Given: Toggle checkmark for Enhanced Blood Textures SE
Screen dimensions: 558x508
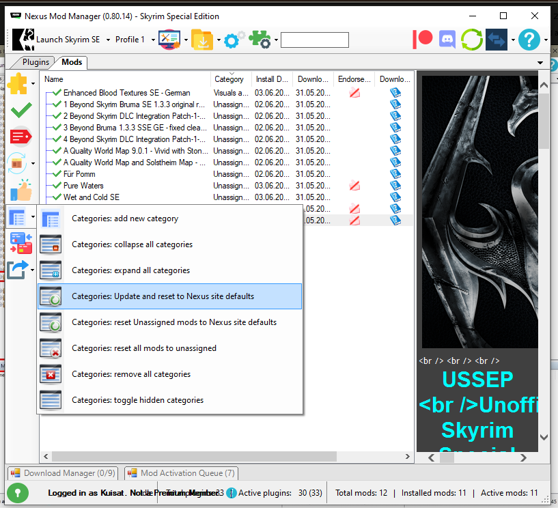Looking at the screenshot, I should [x=57, y=93].
